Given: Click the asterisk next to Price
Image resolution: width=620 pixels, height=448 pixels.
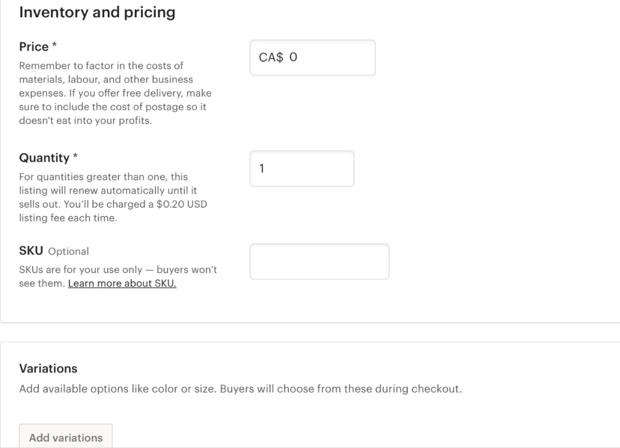Looking at the screenshot, I should pos(54,45).
